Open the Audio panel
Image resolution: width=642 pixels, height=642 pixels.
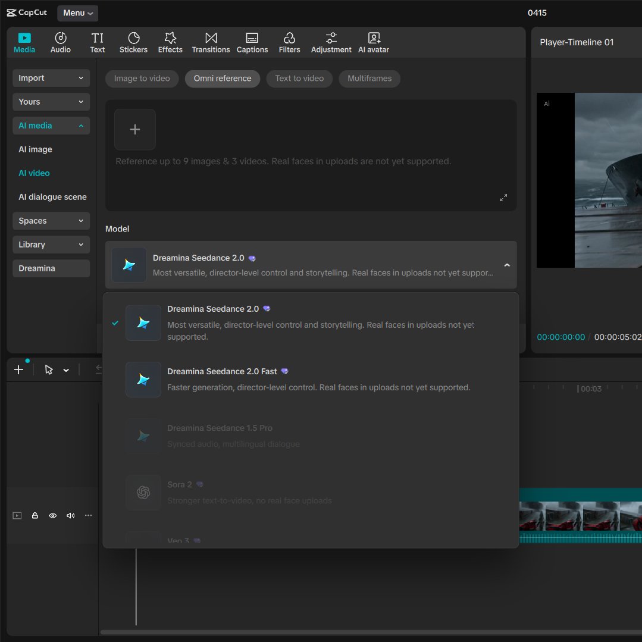tap(61, 43)
